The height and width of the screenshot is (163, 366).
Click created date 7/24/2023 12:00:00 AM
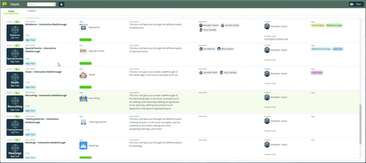pos(276,39)
